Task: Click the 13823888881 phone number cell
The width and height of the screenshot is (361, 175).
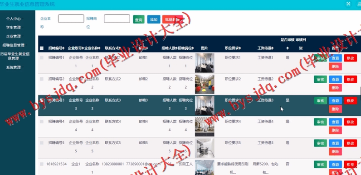Action: [113, 164]
